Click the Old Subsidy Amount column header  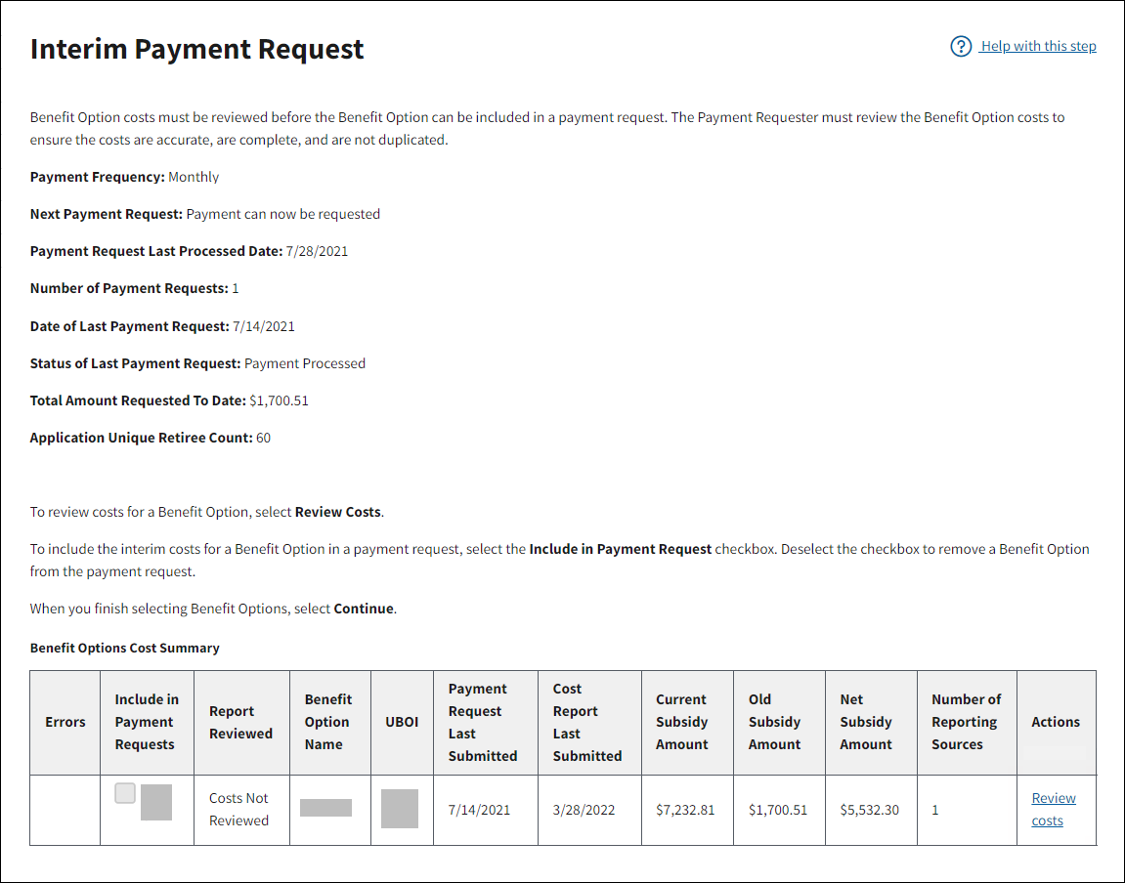point(774,722)
